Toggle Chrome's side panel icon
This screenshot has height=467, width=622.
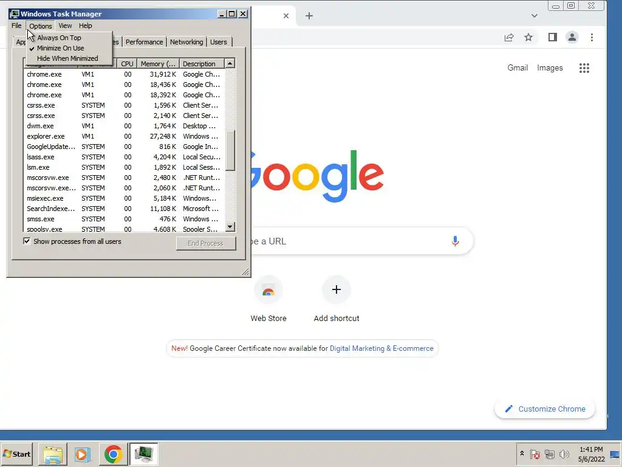pyautogui.click(x=553, y=37)
